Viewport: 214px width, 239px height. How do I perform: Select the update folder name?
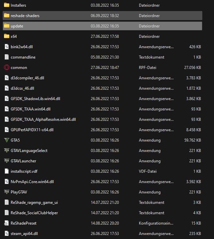point(17,26)
